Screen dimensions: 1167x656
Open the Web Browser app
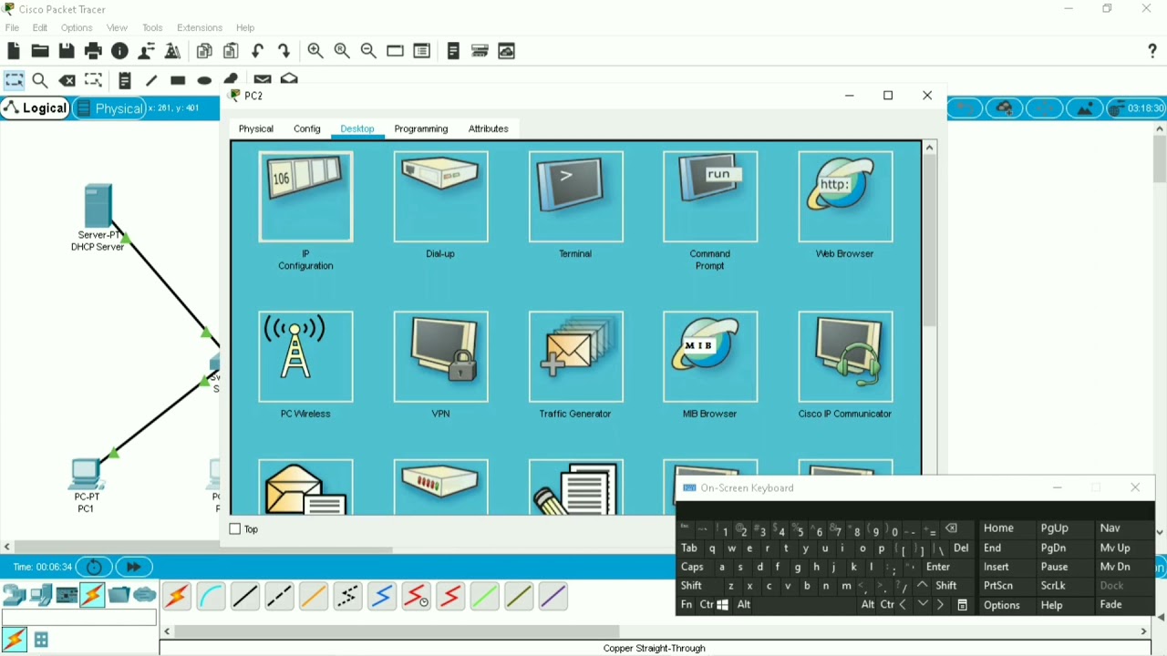tap(845, 198)
